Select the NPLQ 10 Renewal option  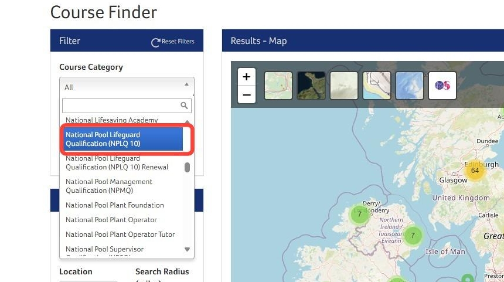click(x=117, y=163)
